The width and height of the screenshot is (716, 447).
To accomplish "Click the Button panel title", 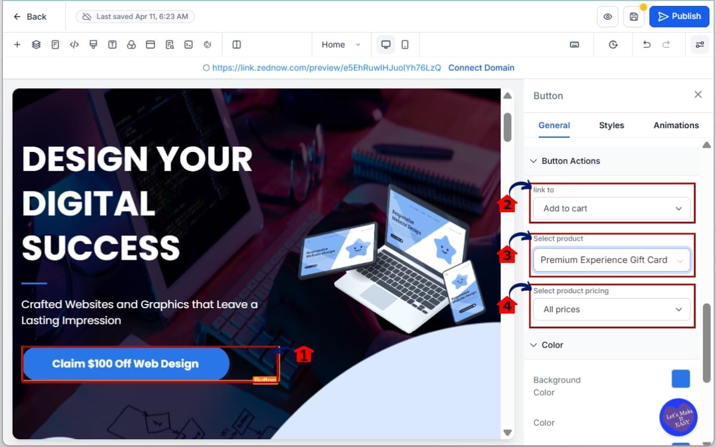I will (x=548, y=95).
